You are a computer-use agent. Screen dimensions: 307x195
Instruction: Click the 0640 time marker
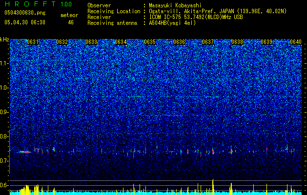click(296, 42)
